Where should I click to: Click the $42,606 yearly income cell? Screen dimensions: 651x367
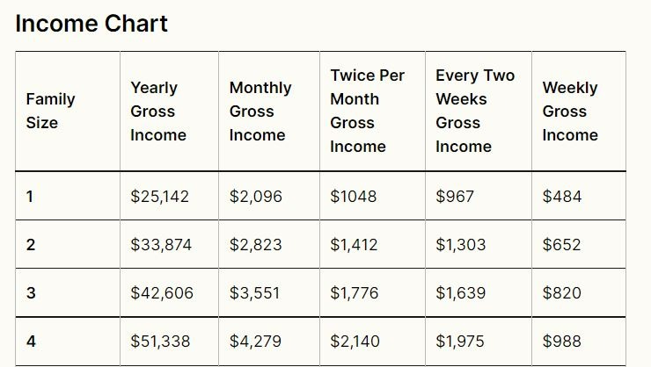(162, 293)
